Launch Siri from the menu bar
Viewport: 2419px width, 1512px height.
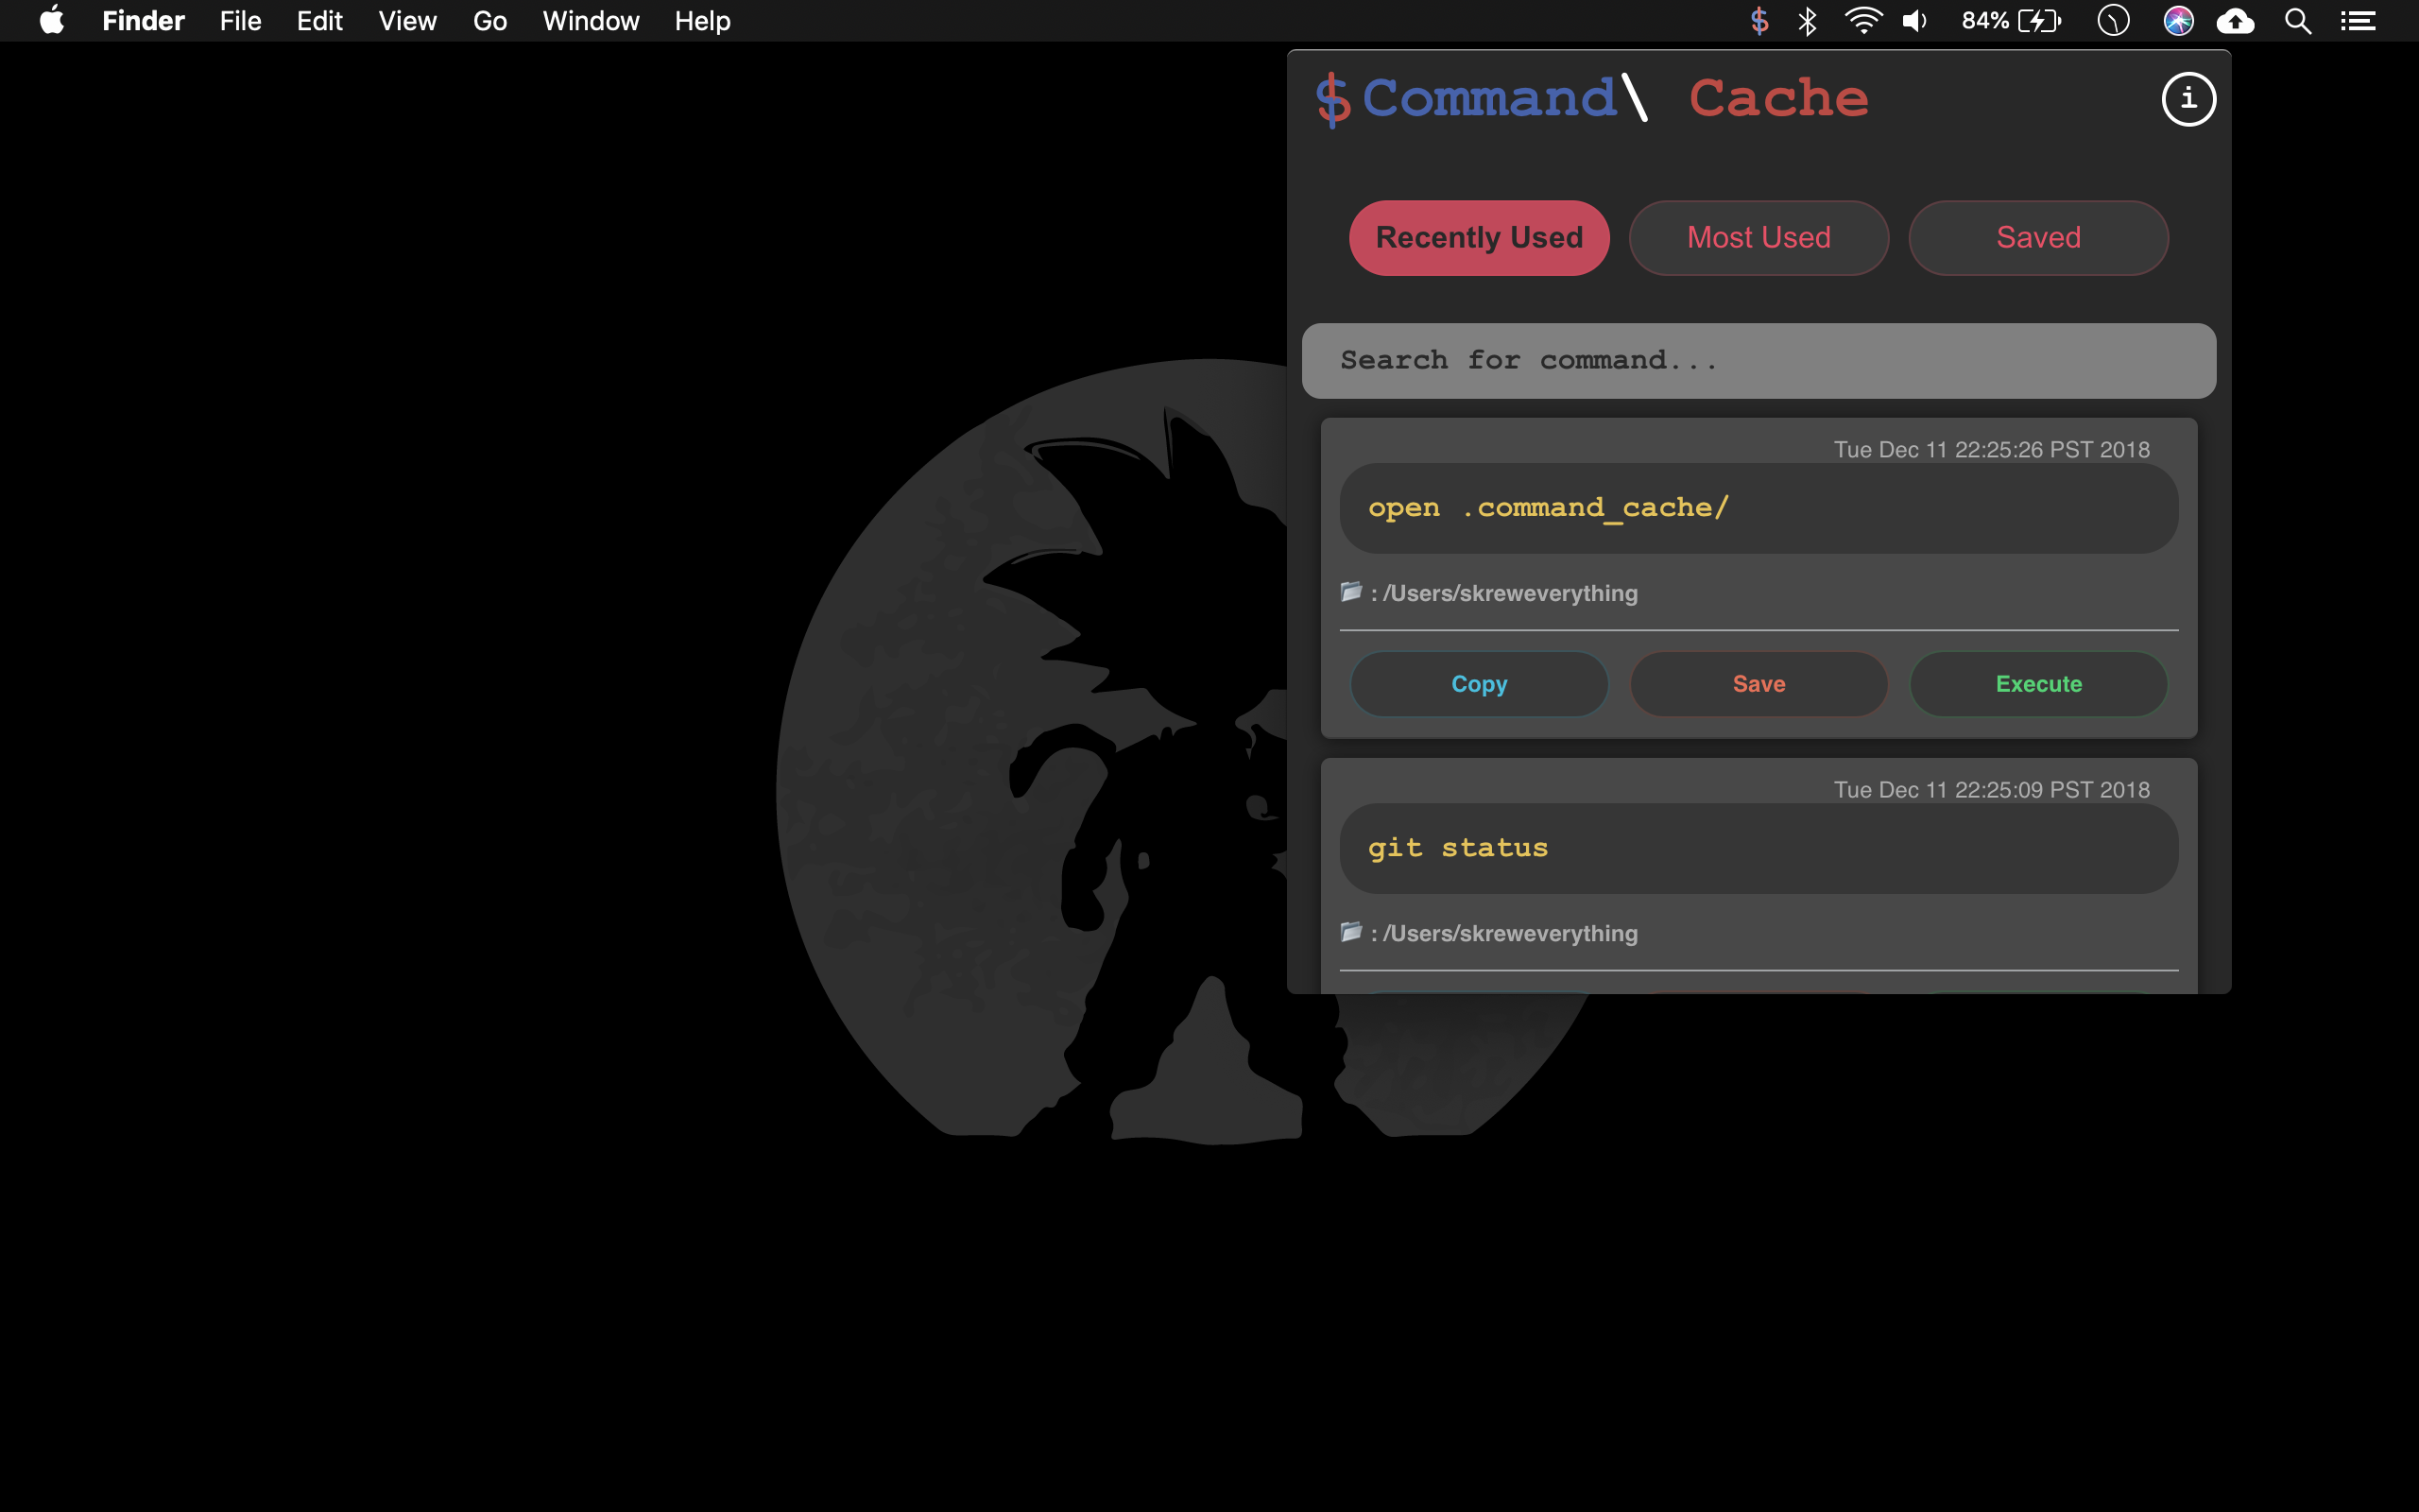[2178, 21]
